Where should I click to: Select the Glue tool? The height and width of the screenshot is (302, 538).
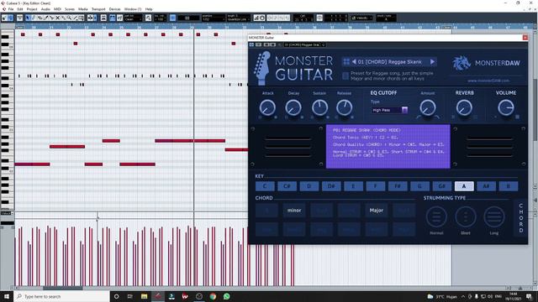[x=63, y=18]
